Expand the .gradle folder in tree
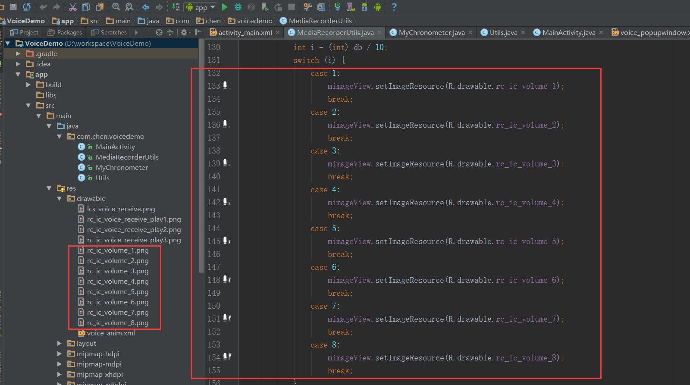The image size is (690, 385). [x=18, y=53]
